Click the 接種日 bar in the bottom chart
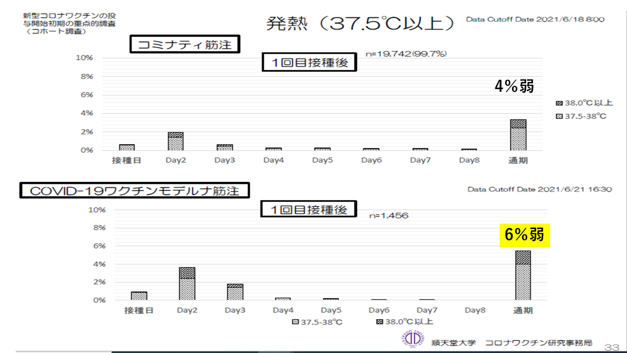 [x=139, y=296]
